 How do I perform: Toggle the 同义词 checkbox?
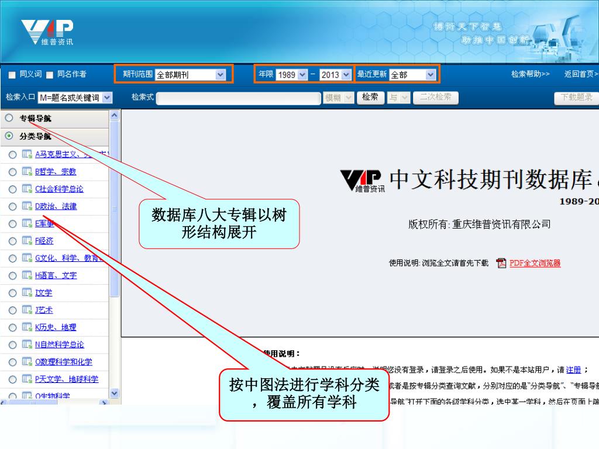click(12, 75)
